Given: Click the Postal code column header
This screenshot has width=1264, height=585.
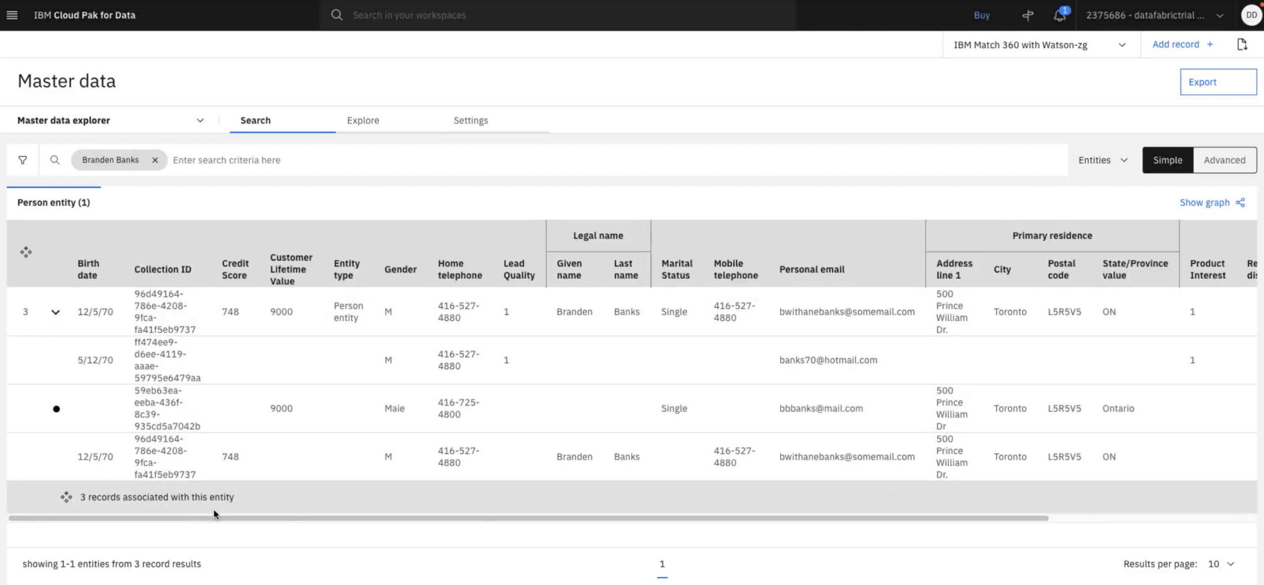Looking at the screenshot, I should tap(1062, 270).
